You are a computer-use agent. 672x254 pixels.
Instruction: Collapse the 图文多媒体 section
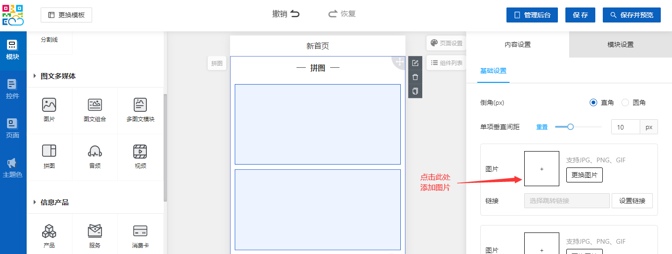pos(35,76)
